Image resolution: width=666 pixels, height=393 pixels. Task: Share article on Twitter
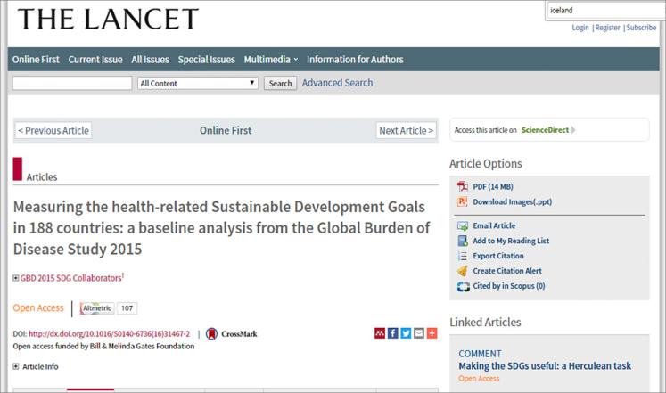[406, 333]
